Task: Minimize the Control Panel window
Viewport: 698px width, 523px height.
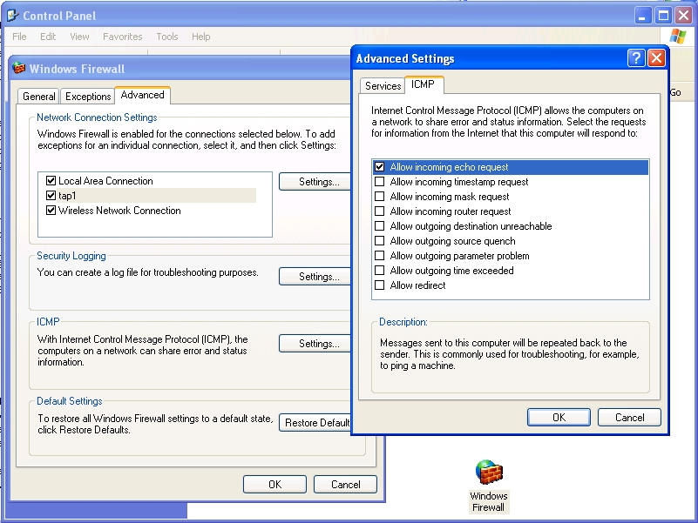Action: [x=644, y=15]
